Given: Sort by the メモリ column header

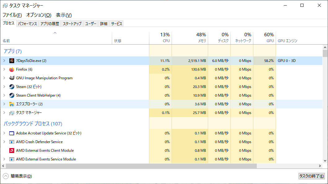Looking at the screenshot, I should [190, 38].
